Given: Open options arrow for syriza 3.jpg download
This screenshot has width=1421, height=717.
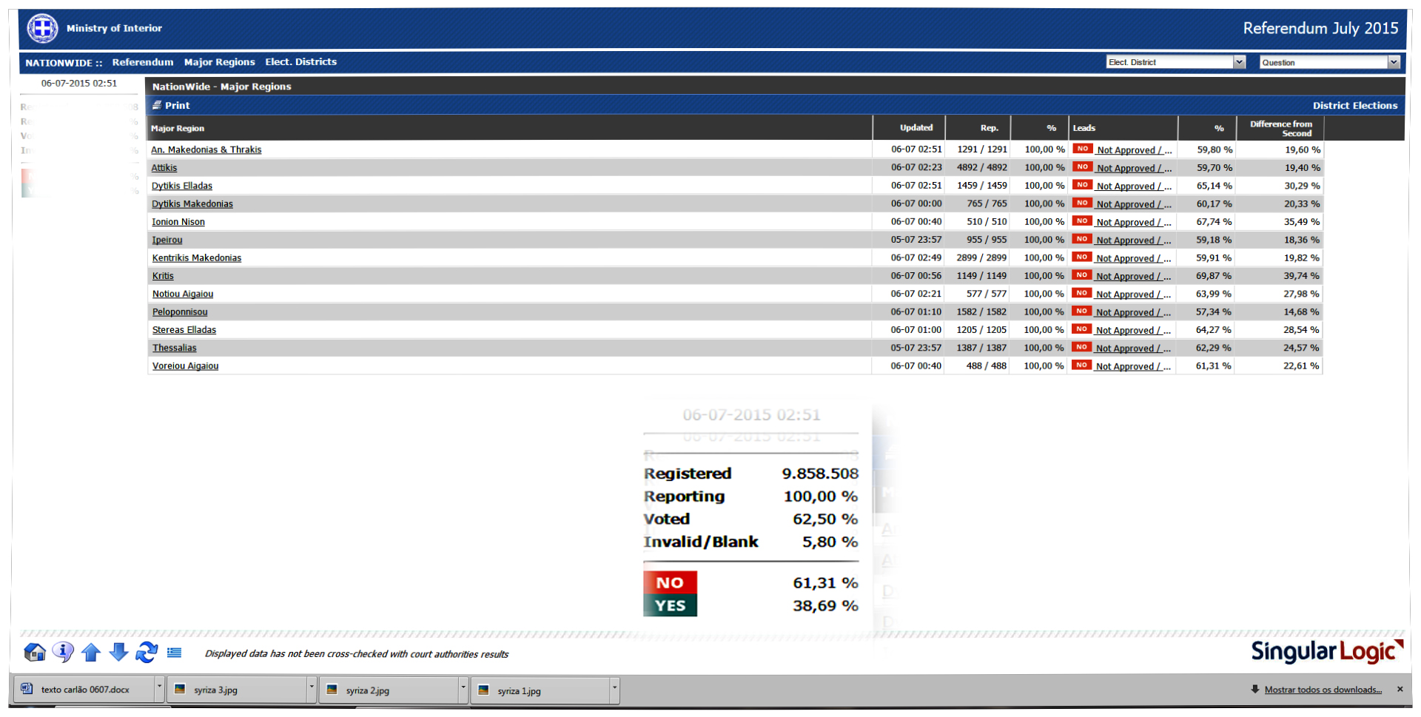Looking at the screenshot, I should tap(312, 688).
